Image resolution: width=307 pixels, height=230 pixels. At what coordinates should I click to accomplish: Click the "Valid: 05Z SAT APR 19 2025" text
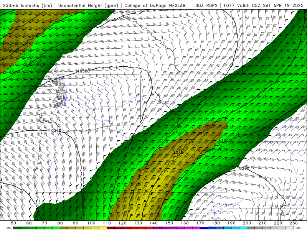pos(271,6)
